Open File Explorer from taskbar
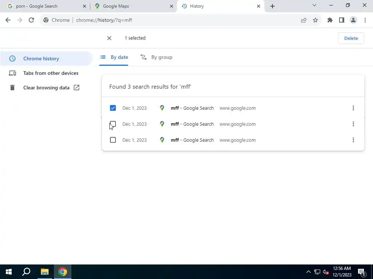 point(44,272)
